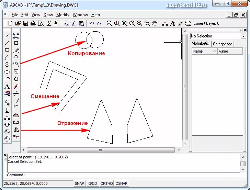Open the Layers manager icon
Viewport: 250px width, 190px height.
(x=188, y=23)
